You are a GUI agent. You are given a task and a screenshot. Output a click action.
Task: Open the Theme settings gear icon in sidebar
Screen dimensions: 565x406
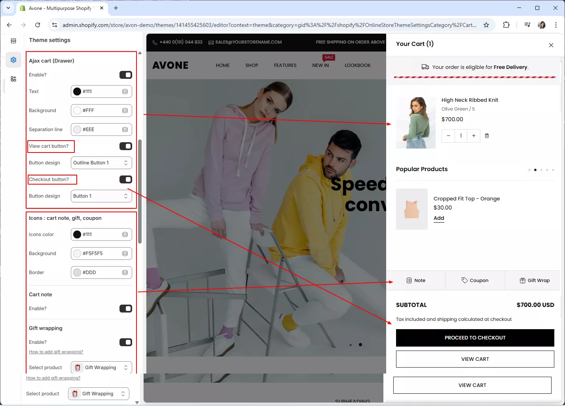(x=13, y=60)
